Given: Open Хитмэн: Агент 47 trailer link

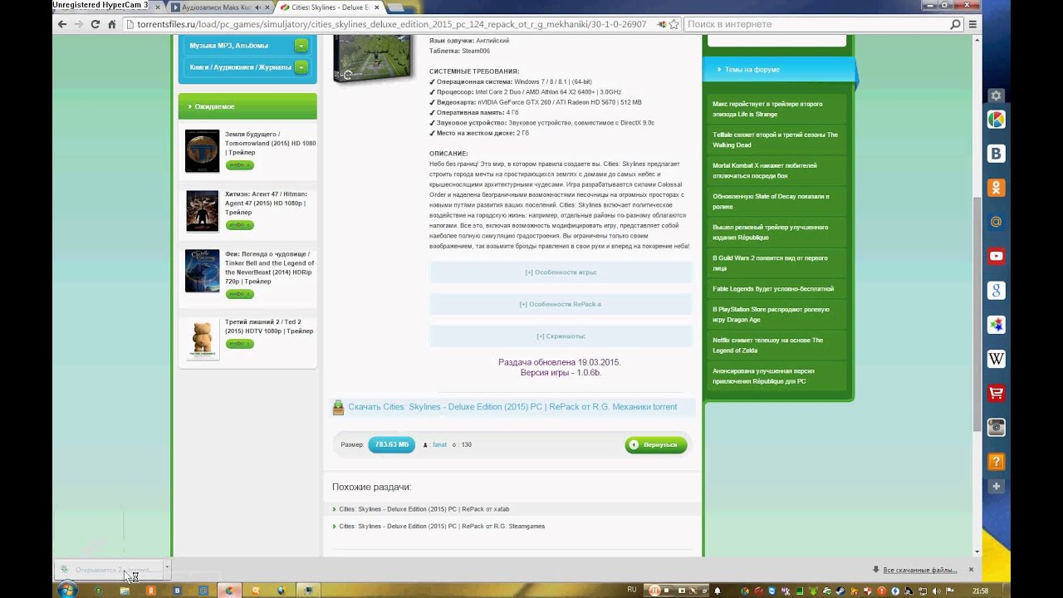Looking at the screenshot, I should [x=267, y=203].
